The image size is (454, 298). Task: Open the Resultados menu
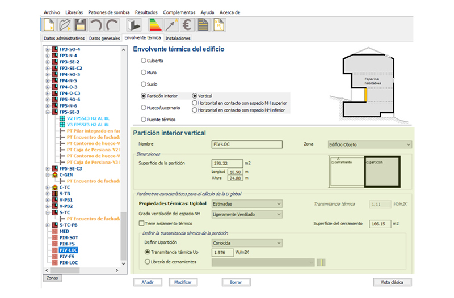tap(146, 12)
